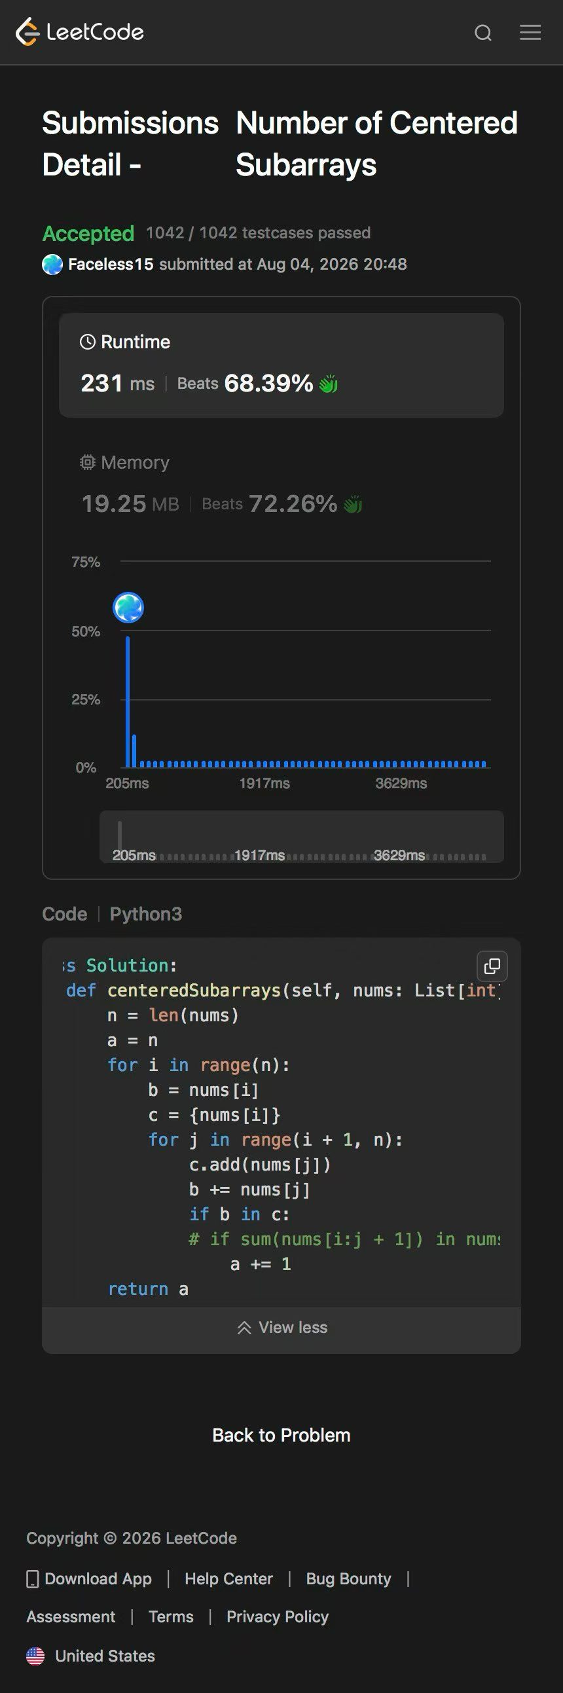The width and height of the screenshot is (563, 1693).
Task: Click the 'return a' code line
Action: (148, 1289)
